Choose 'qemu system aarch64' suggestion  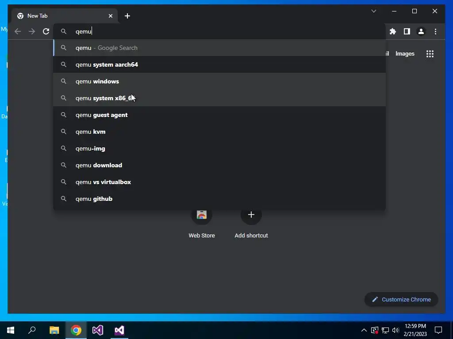click(x=219, y=64)
